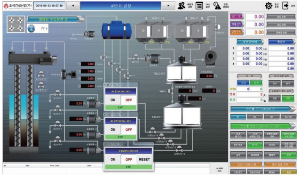Click the blue timer circle beside 77 s
The height and width of the screenshot is (175, 300).
[x=31, y=28]
